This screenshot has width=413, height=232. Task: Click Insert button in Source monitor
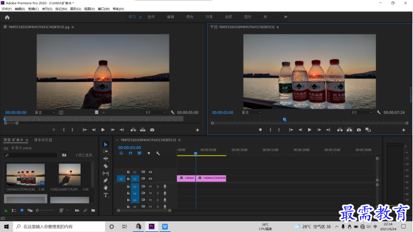pyautogui.click(x=133, y=130)
